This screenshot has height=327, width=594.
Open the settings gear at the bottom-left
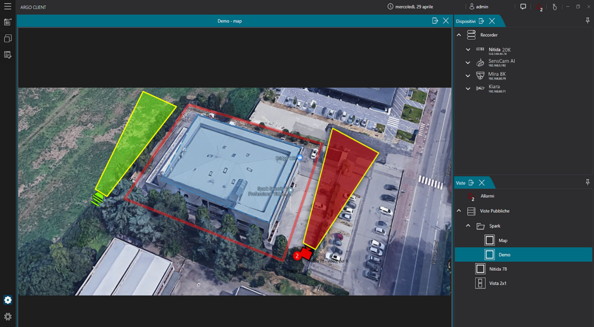tap(7, 300)
